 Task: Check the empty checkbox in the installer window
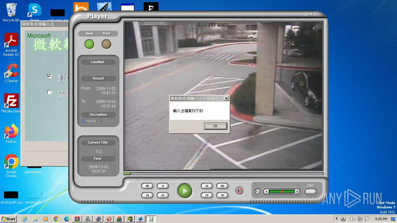coord(49,92)
